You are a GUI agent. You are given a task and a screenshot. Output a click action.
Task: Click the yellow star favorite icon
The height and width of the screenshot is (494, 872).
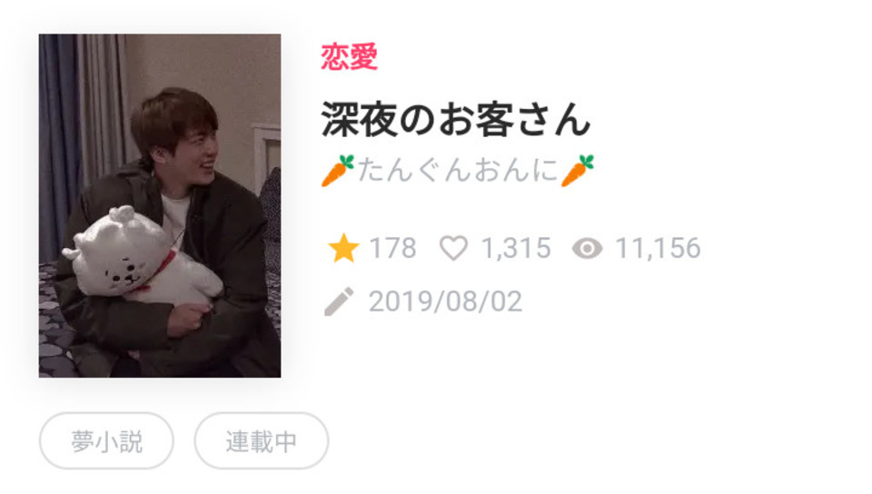click(x=343, y=248)
